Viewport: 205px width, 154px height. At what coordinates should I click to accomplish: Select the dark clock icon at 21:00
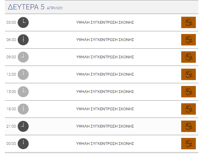click(23, 126)
